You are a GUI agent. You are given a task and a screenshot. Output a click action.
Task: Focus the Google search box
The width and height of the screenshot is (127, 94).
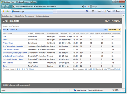pos(106,6)
